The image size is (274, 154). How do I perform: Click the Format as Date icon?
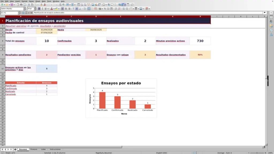click(x=112, y=9)
